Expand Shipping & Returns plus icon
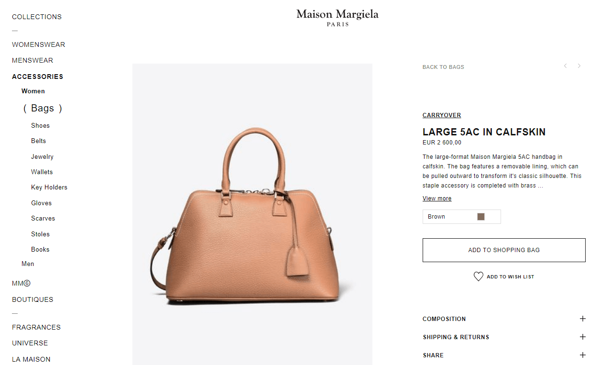The image size is (600, 365). tap(582, 337)
